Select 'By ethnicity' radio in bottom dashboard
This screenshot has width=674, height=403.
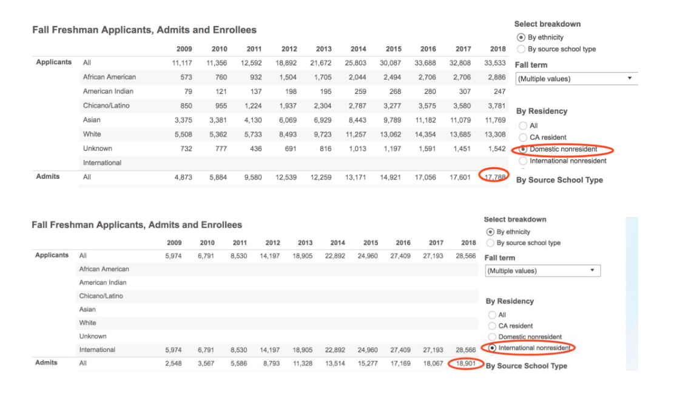click(490, 232)
